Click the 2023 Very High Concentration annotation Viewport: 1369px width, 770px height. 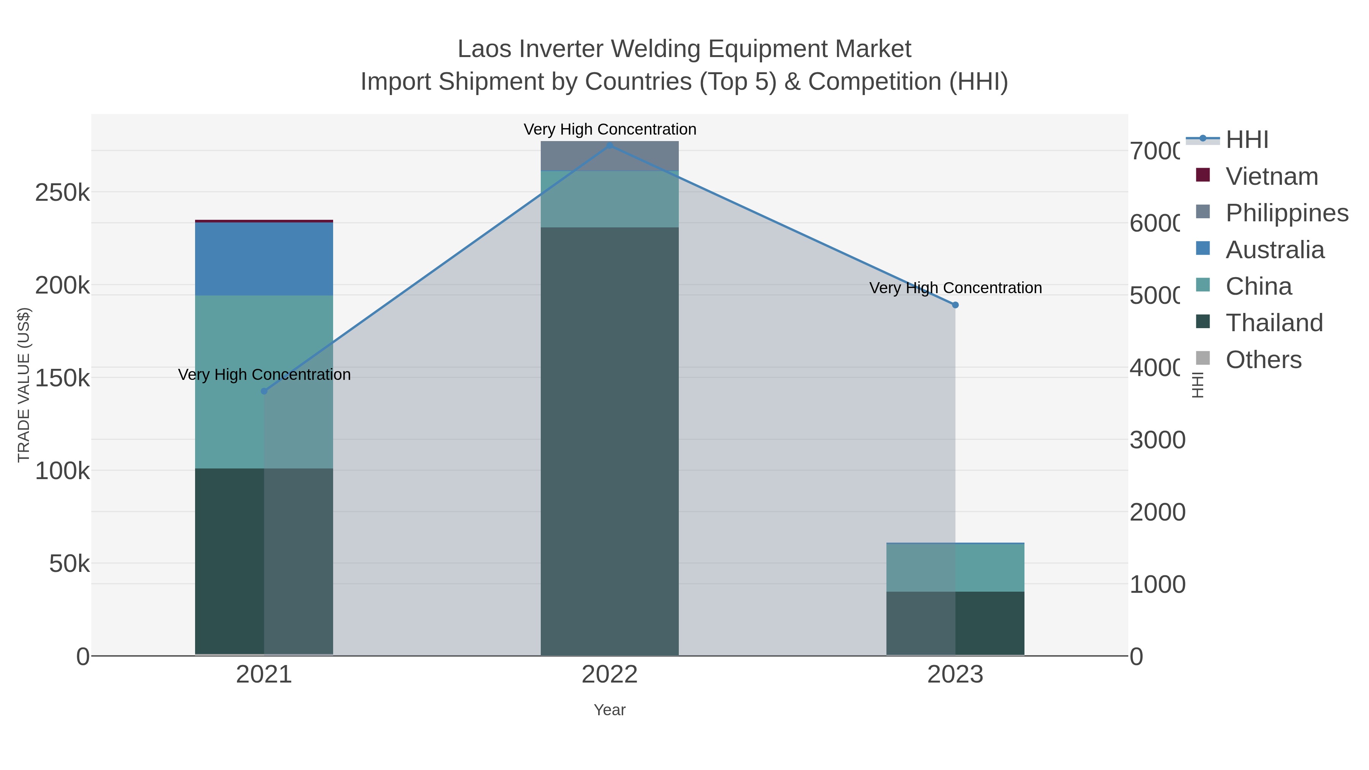click(955, 288)
